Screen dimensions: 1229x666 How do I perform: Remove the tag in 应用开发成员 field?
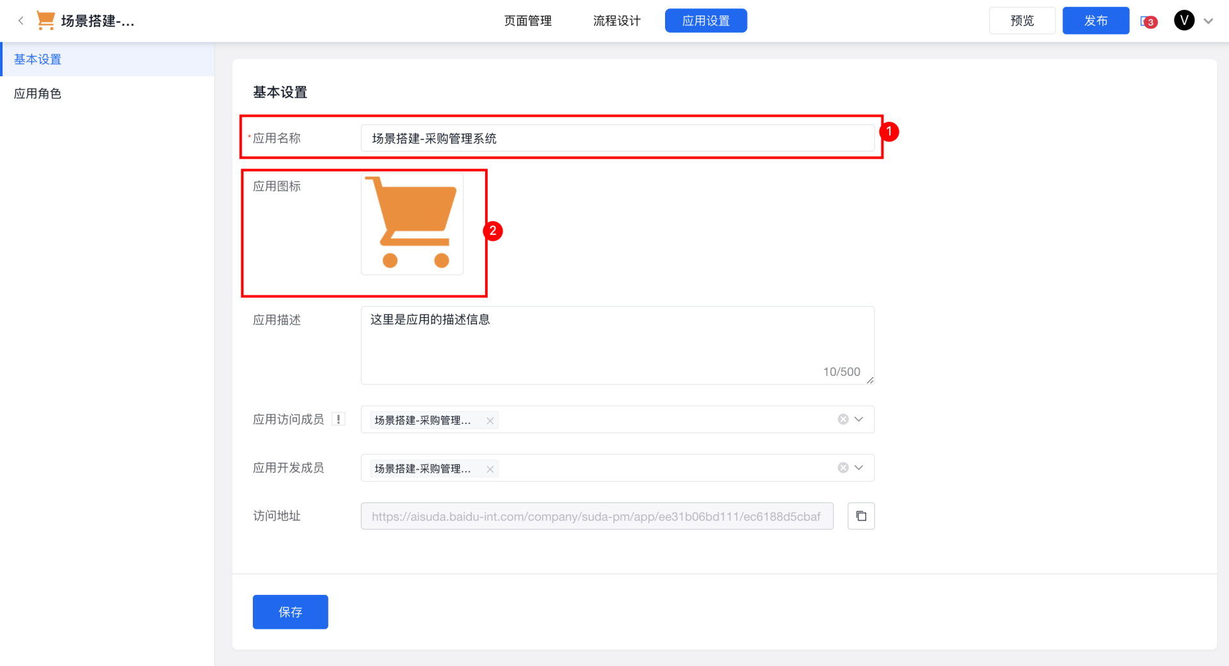click(x=490, y=469)
